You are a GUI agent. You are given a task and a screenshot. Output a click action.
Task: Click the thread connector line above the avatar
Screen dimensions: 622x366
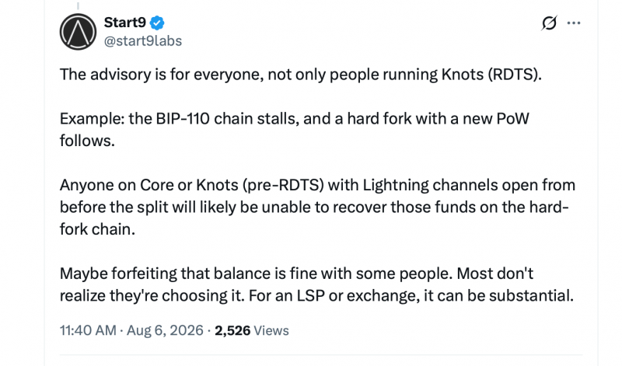79,5
